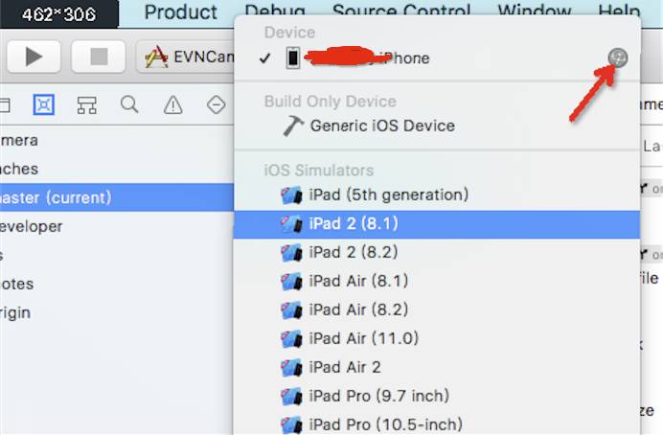Open the Help menu
Screen dimensions: 663x435
[619, 11]
